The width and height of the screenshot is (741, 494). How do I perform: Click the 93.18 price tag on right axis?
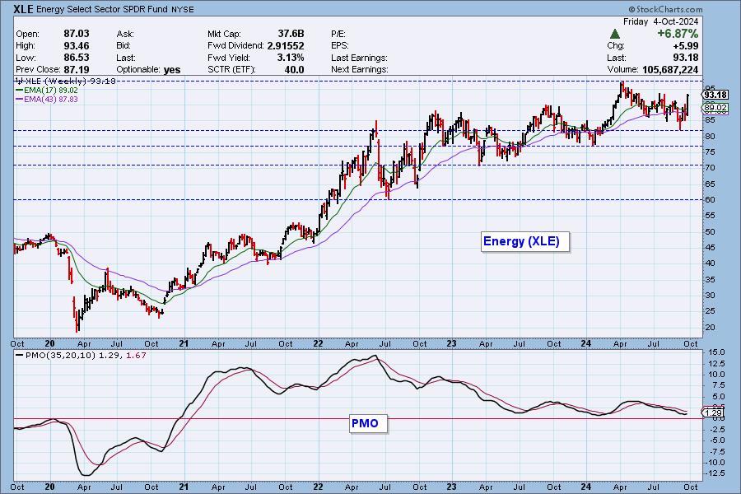(715, 95)
